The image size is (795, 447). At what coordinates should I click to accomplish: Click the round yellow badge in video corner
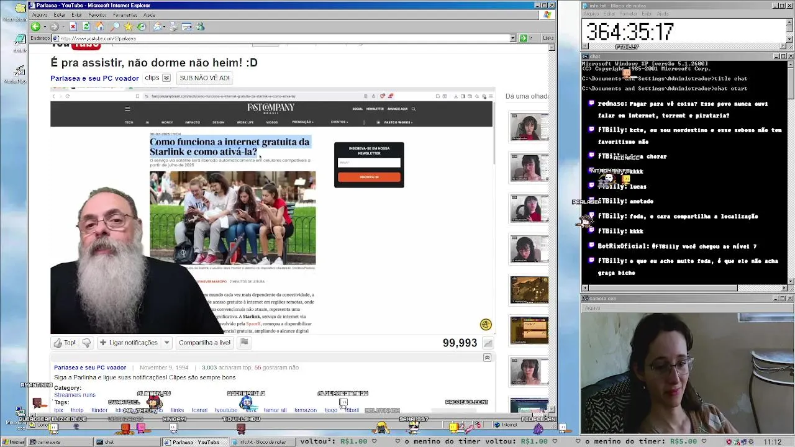coord(486,325)
